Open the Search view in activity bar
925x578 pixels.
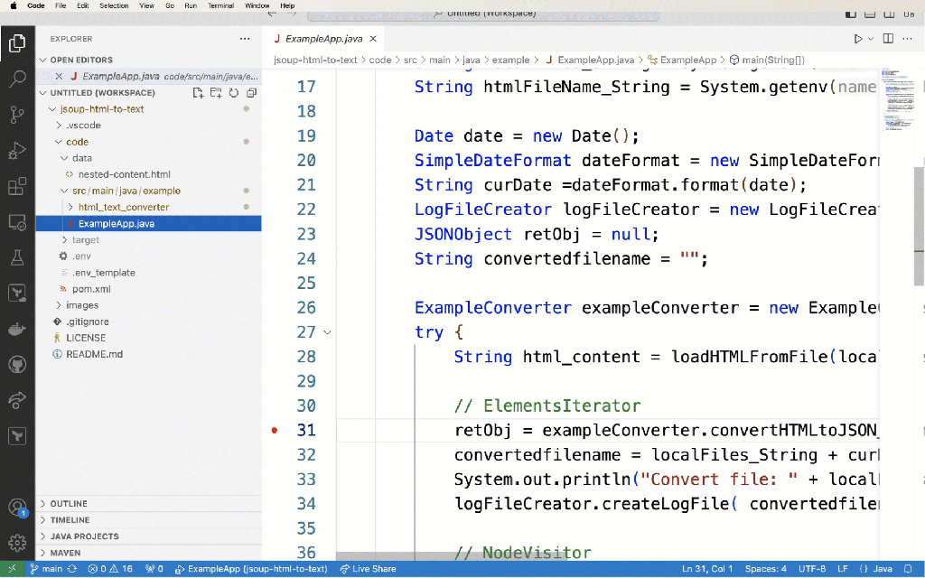pyautogui.click(x=17, y=79)
